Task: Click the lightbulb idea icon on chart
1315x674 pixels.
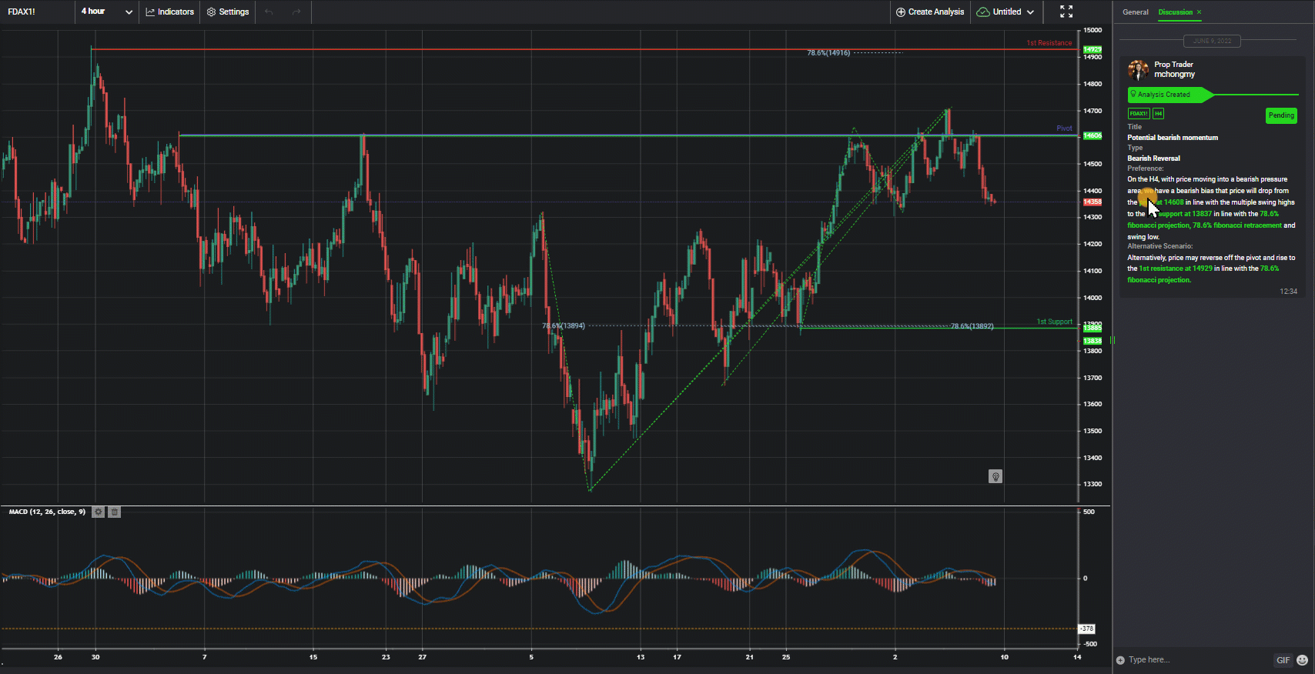Action: coord(995,477)
